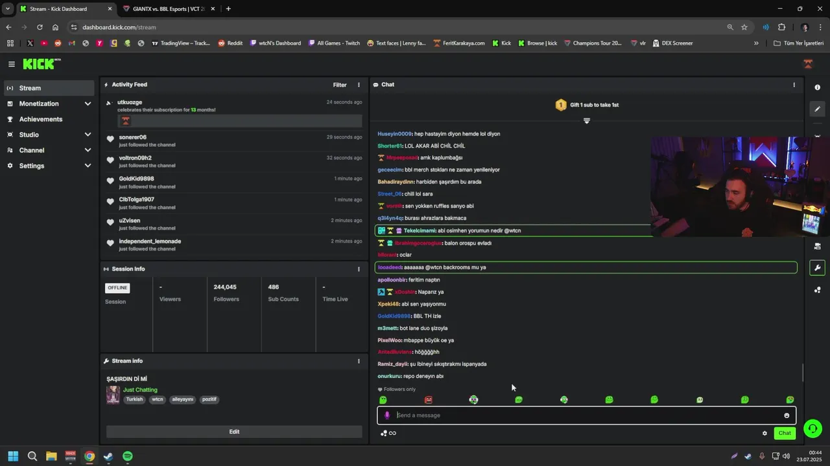Click the channel points infinity icon
This screenshot has width=830, height=466.
pos(392,434)
